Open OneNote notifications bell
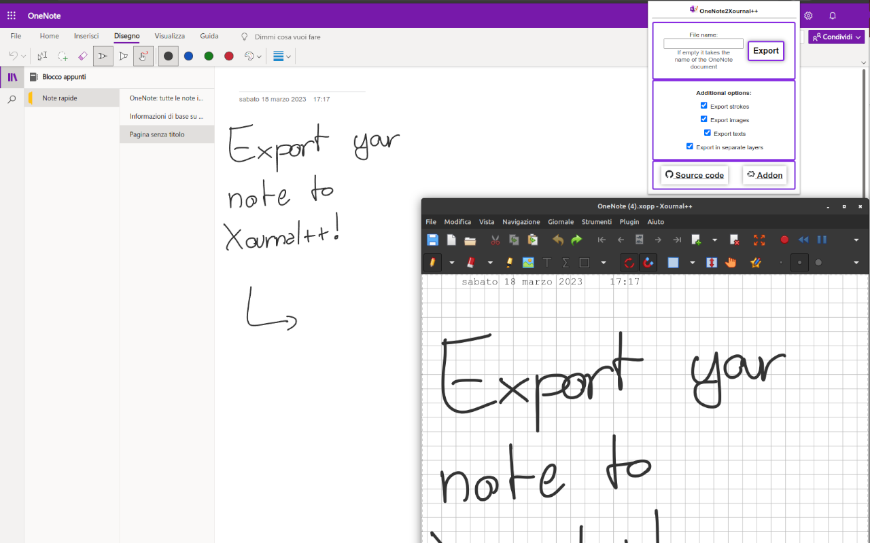 pyautogui.click(x=833, y=16)
